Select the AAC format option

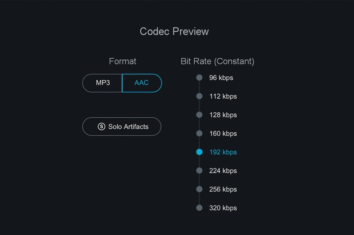click(142, 83)
